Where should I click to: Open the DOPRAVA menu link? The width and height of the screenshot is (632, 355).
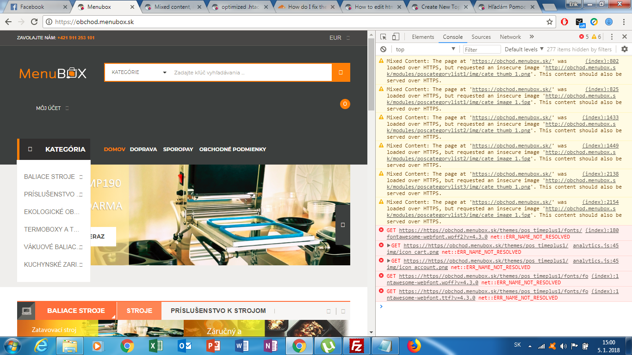tap(143, 149)
